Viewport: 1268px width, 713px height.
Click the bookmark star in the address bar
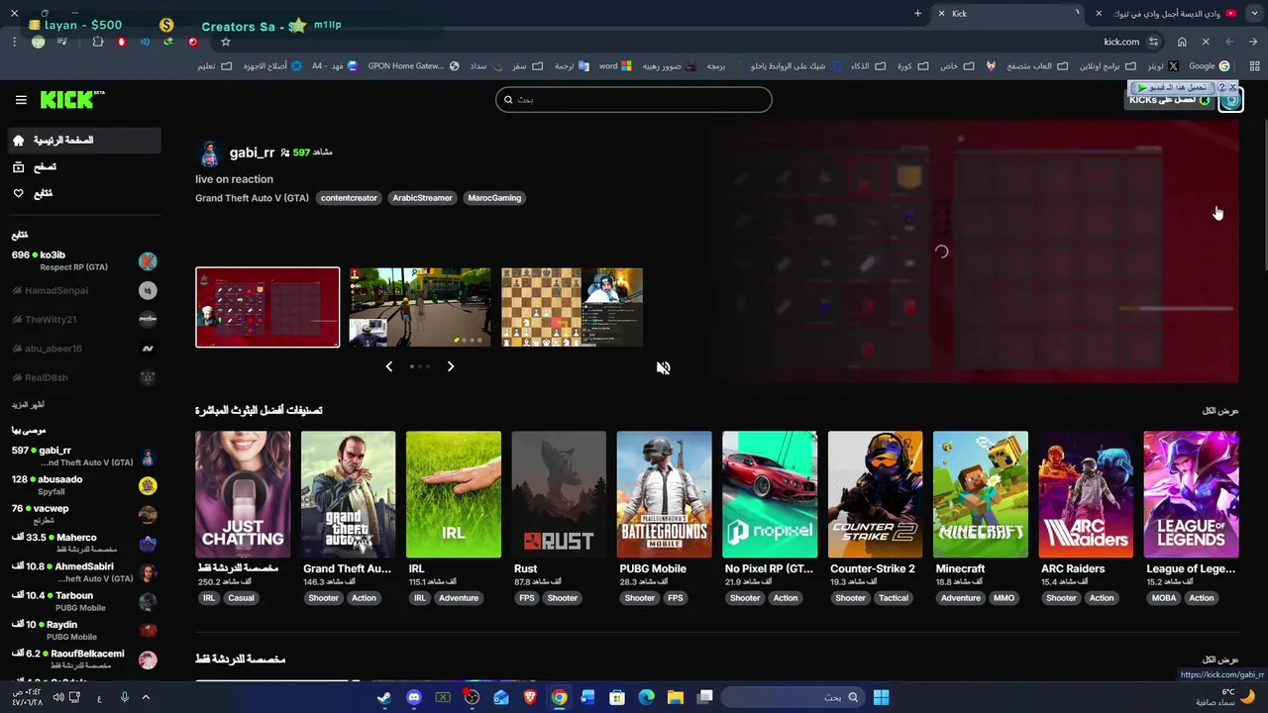[226, 42]
